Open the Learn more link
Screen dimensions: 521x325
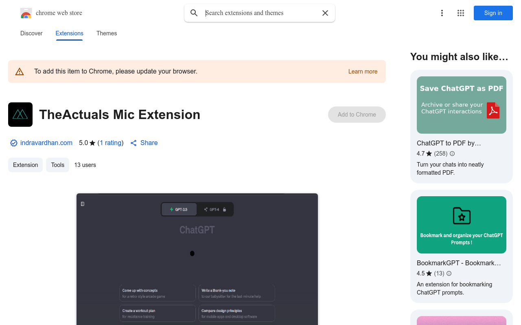(363, 71)
